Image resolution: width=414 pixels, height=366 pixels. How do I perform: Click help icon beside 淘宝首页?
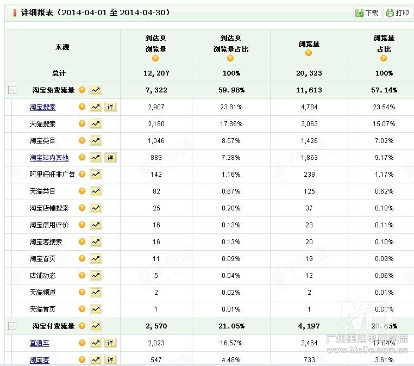(82, 258)
